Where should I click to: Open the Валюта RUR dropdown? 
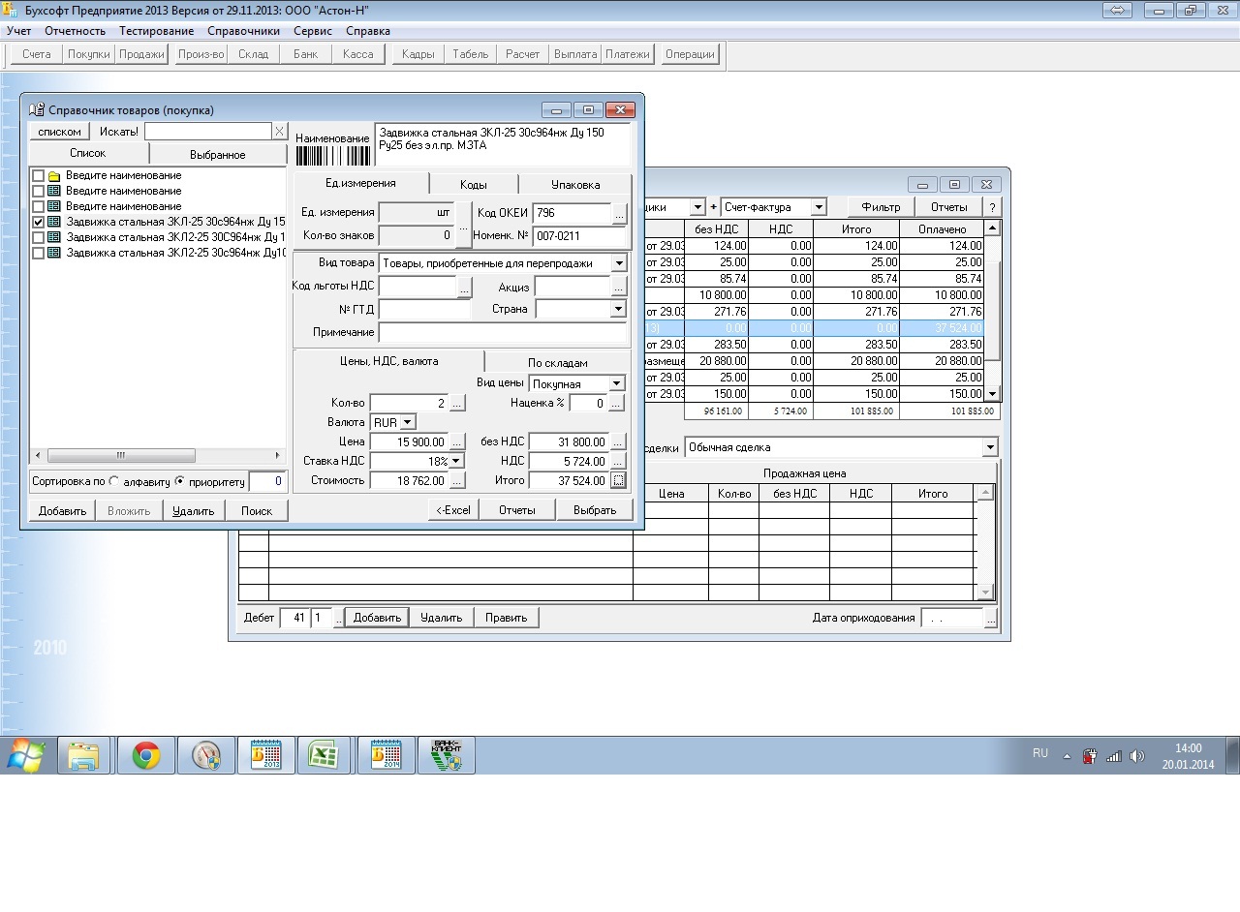point(408,422)
